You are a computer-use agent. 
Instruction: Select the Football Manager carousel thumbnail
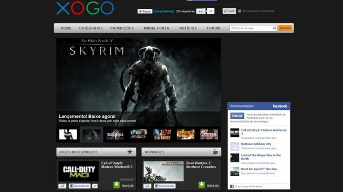(x=209, y=134)
